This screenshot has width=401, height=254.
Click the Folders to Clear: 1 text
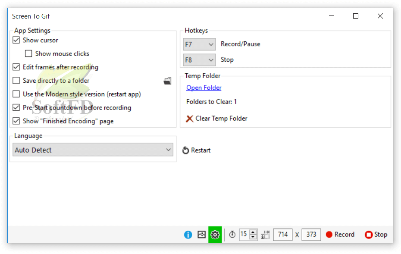(x=212, y=102)
